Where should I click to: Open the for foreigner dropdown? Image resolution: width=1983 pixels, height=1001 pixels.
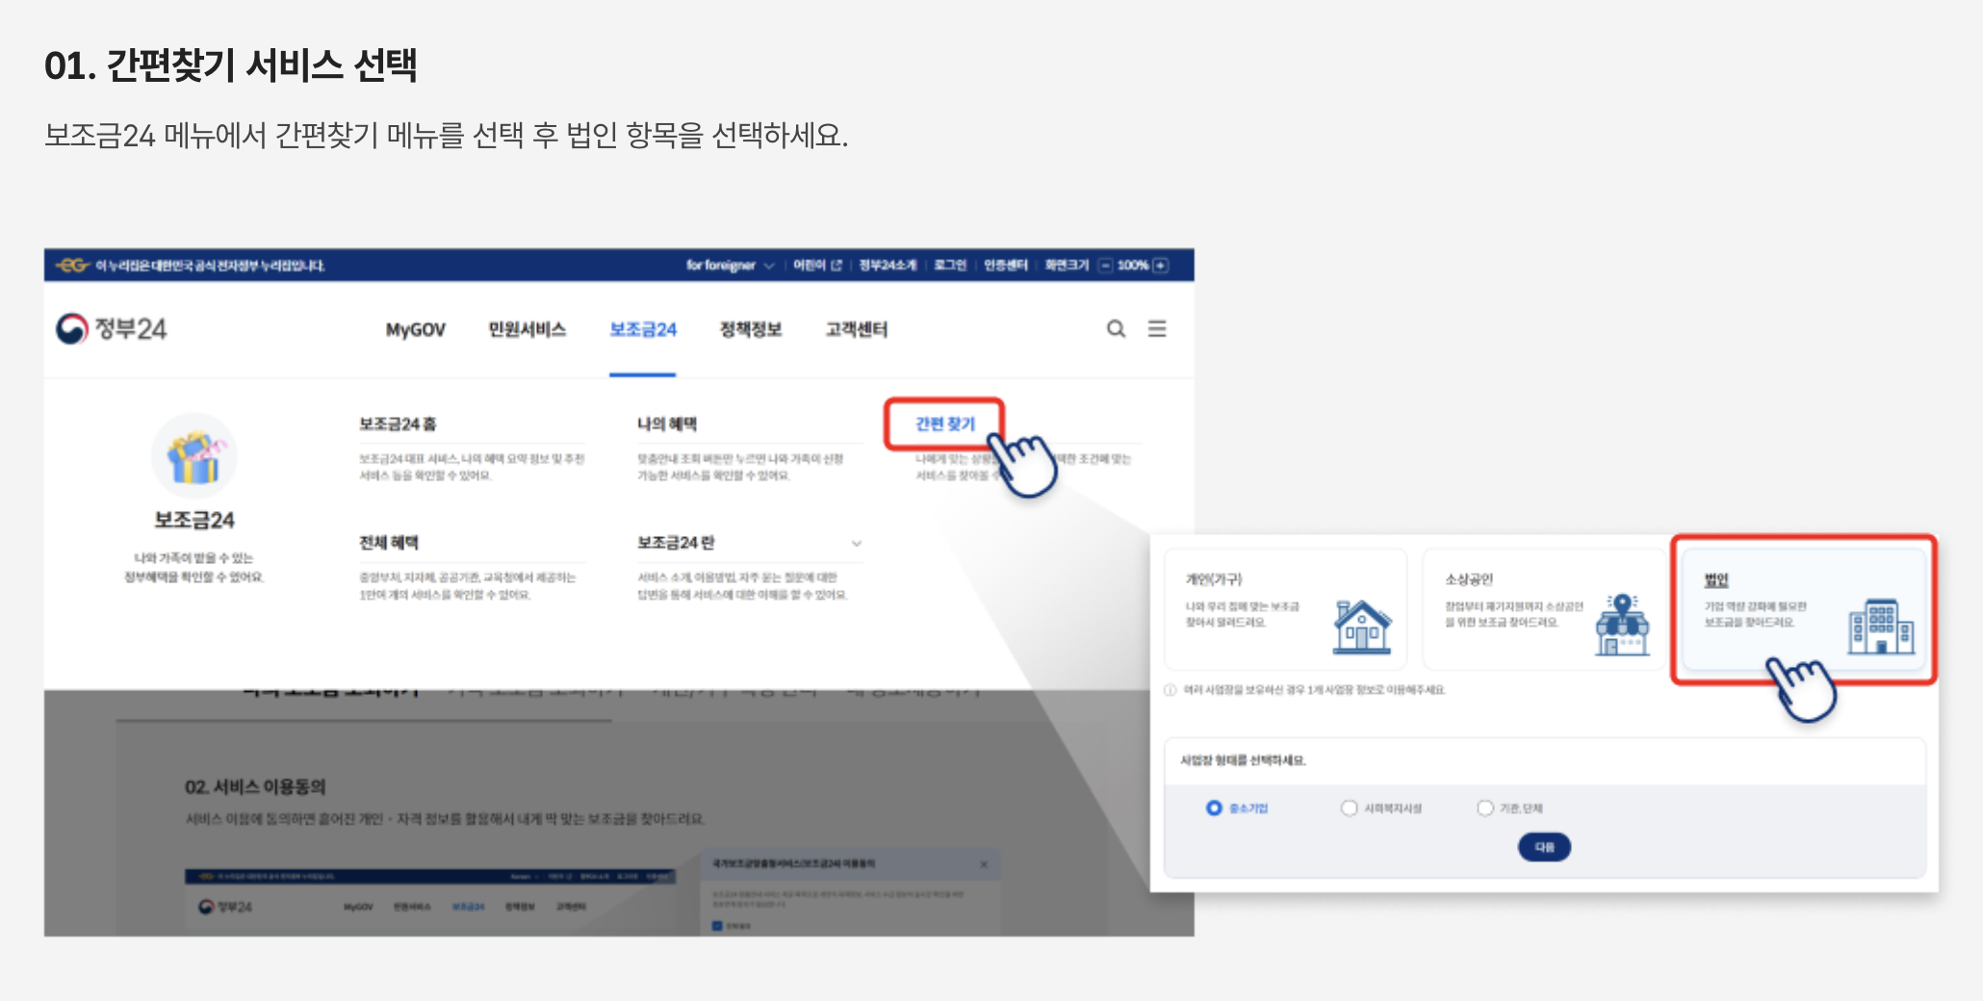[x=730, y=266]
